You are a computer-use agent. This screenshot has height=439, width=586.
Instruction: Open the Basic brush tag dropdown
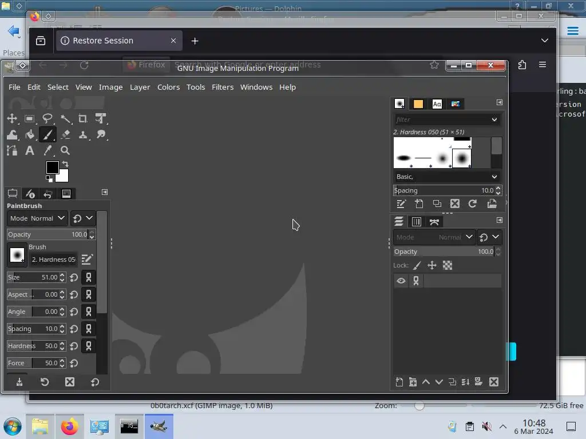coord(448,177)
